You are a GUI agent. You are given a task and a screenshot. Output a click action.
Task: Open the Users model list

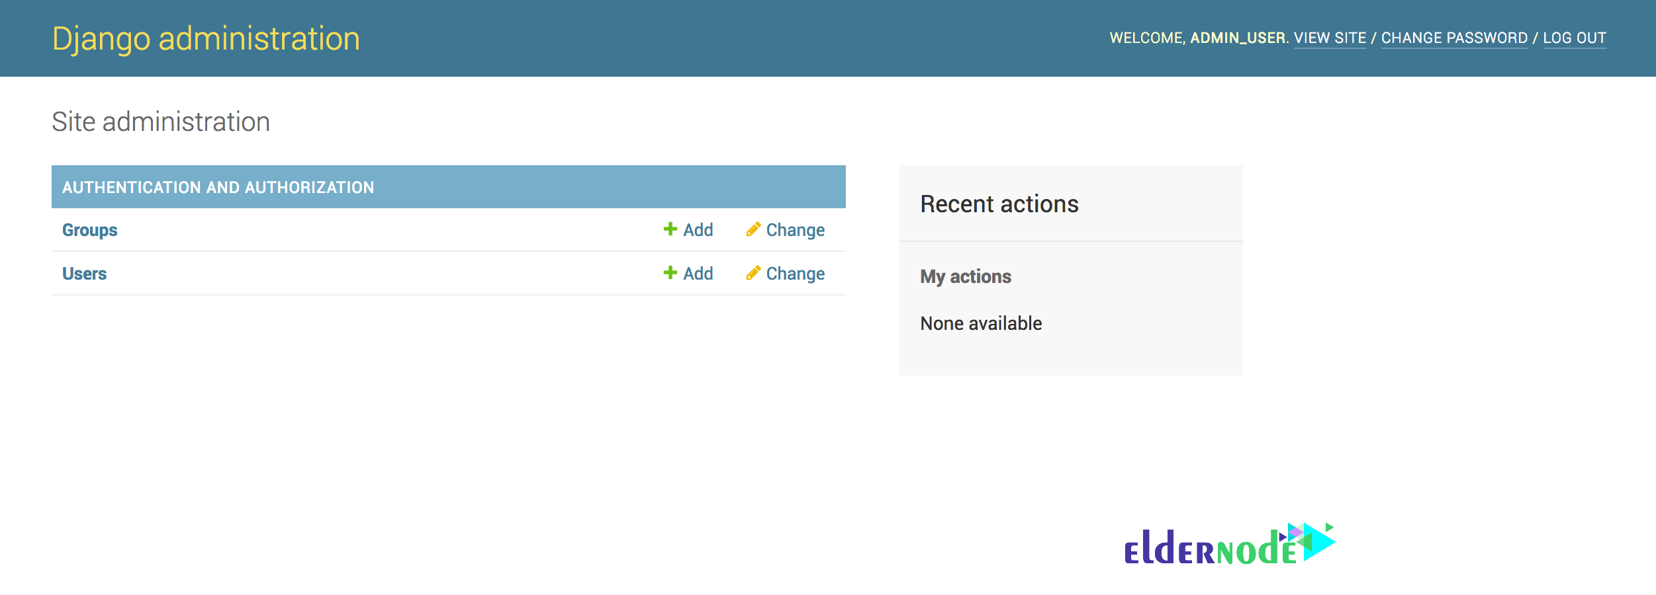coord(84,274)
